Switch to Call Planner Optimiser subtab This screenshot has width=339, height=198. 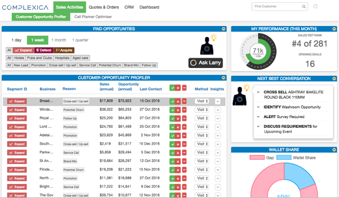(93, 16)
